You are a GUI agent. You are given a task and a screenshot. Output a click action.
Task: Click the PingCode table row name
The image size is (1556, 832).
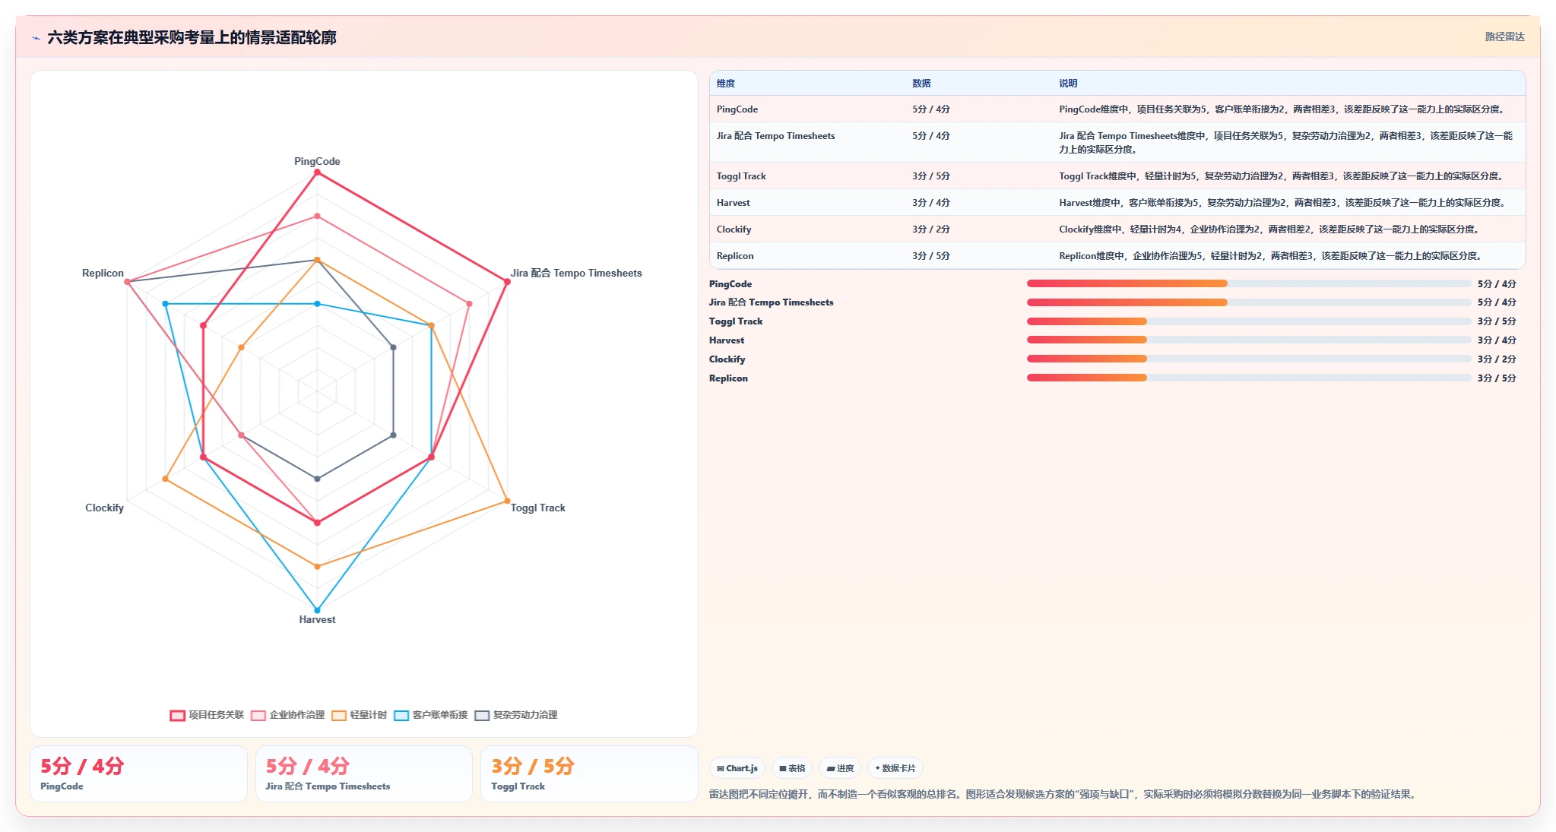click(737, 109)
